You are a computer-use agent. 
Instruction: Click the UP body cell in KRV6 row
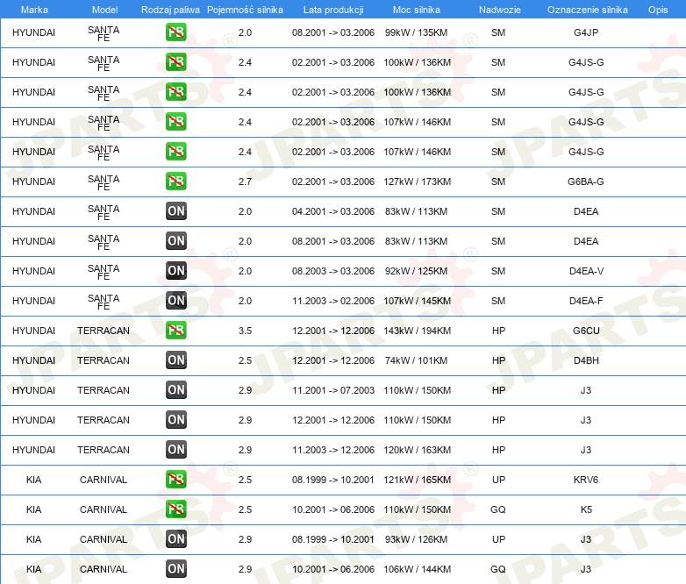click(498, 480)
